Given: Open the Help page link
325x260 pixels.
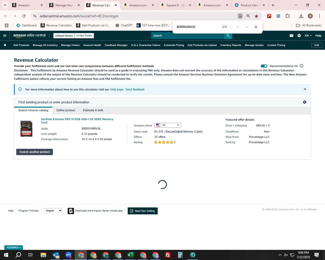Looking at the screenshot, I should pos(117,89).
